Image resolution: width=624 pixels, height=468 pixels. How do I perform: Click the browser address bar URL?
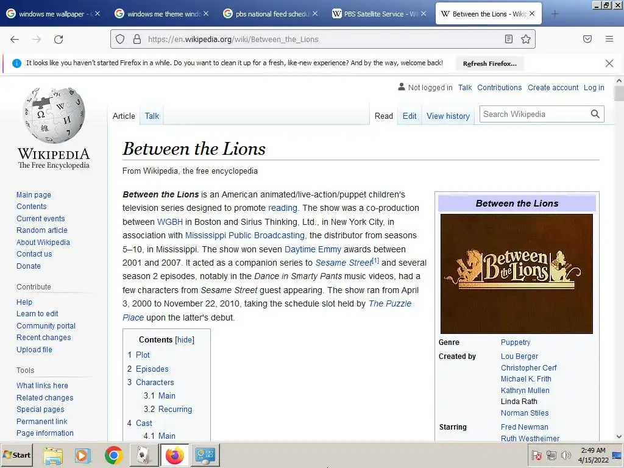tap(233, 40)
